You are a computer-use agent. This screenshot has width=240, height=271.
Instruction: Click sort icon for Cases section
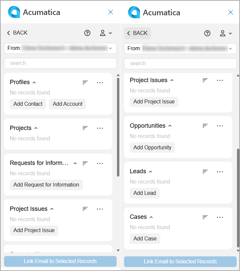205,217
